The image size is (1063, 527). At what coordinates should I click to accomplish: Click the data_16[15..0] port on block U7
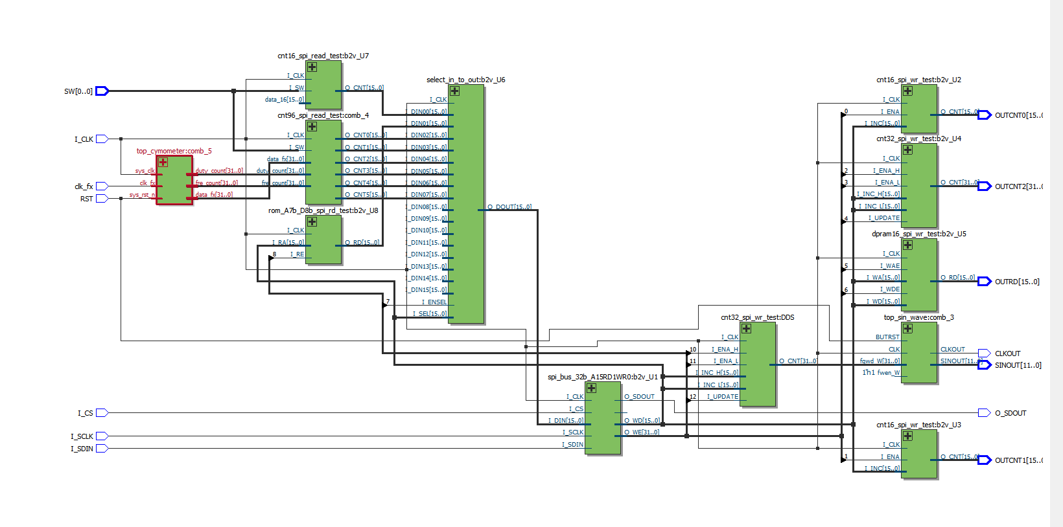point(284,100)
